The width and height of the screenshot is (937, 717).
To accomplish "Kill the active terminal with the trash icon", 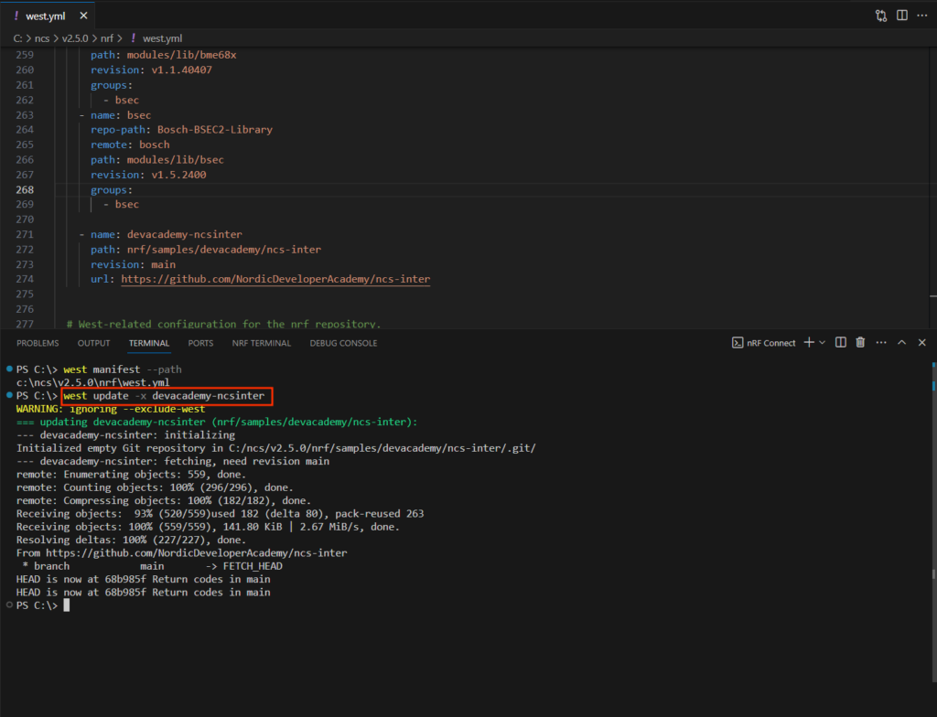I will (860, 342).
